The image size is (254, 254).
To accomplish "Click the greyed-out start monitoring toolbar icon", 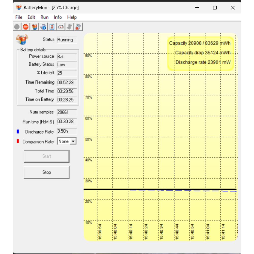I will pos(17,27).
